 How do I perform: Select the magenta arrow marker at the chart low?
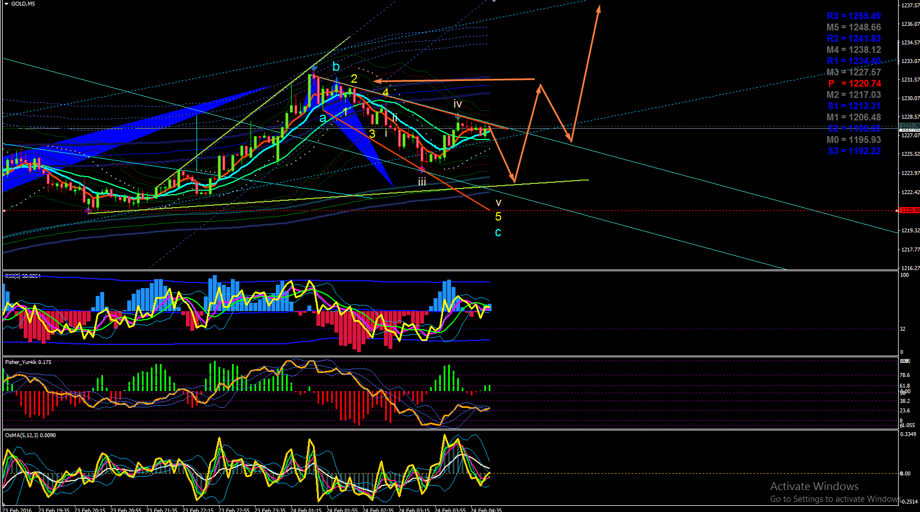88,210
